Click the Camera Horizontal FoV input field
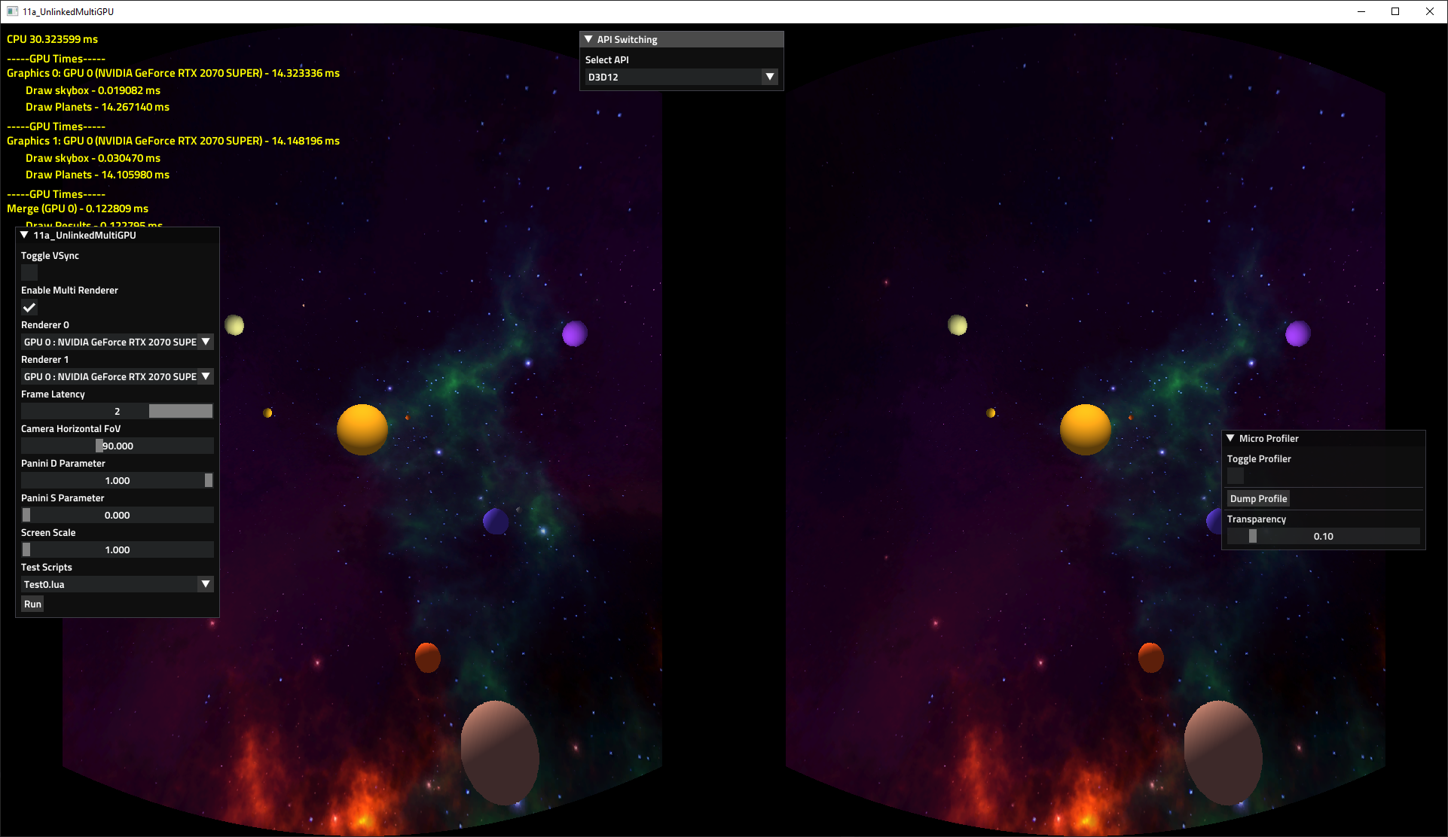Screen dimensions: 1448x837 (x=116, y=446)
